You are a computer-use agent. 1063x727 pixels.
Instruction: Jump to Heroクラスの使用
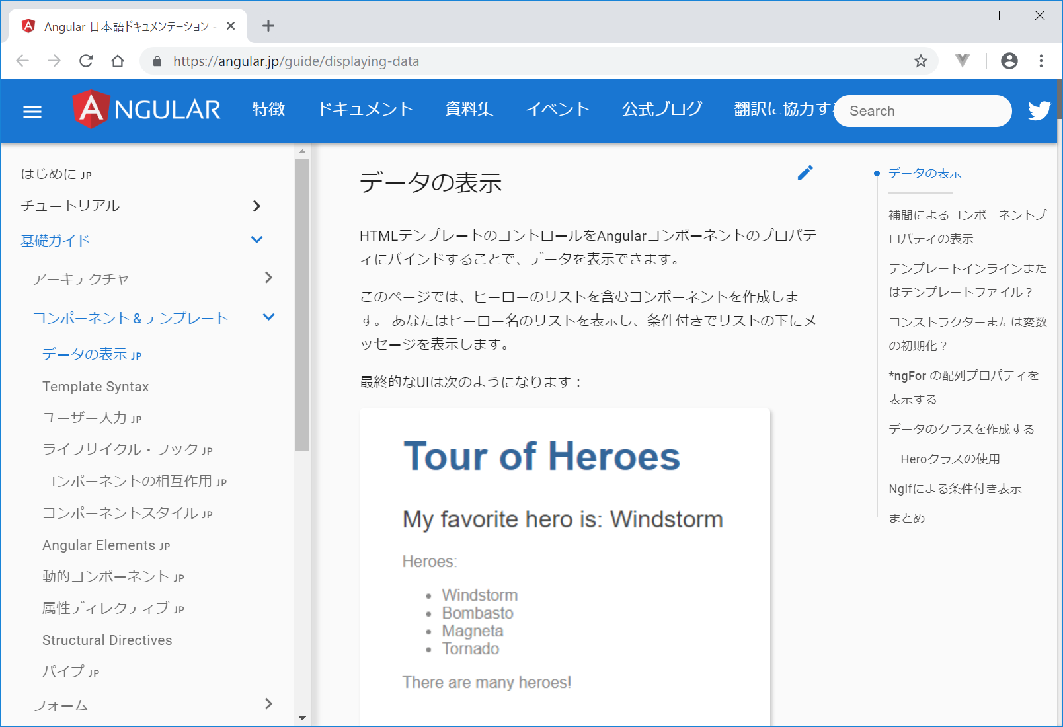point(951,459)
